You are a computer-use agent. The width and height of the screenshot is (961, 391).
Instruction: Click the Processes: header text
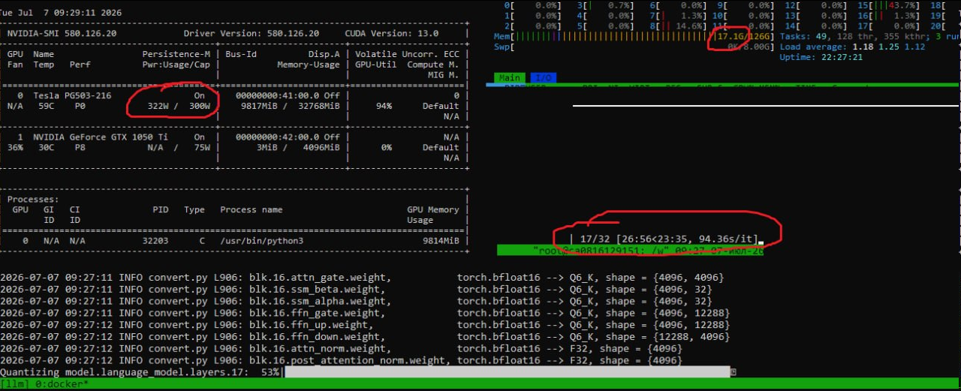pyautogui.click(x=33, y=200)
